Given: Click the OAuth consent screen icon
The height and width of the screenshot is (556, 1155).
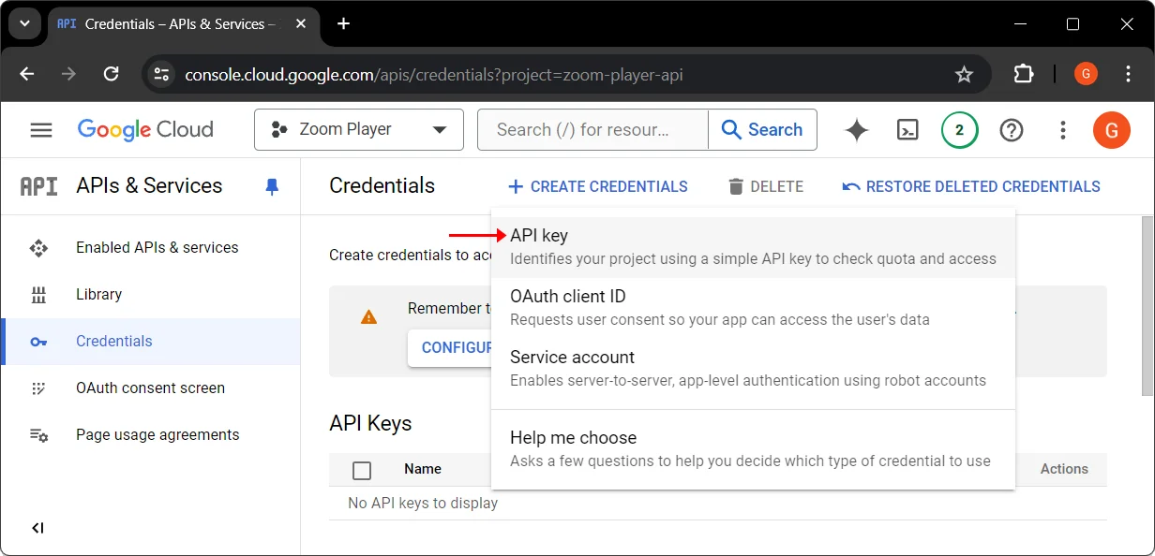Looking at the screenshot, I should [x=38, y=388].
